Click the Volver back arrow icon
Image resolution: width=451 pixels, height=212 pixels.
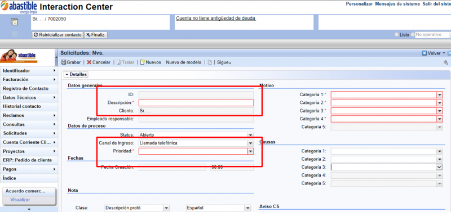point(424,53)
